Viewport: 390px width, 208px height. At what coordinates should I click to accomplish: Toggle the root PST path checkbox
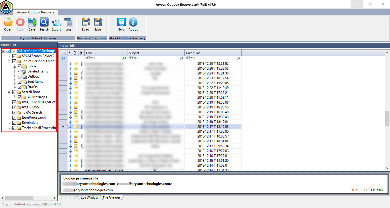9,51
